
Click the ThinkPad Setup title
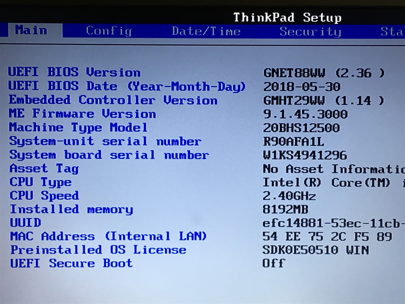(x=287, y=17)
